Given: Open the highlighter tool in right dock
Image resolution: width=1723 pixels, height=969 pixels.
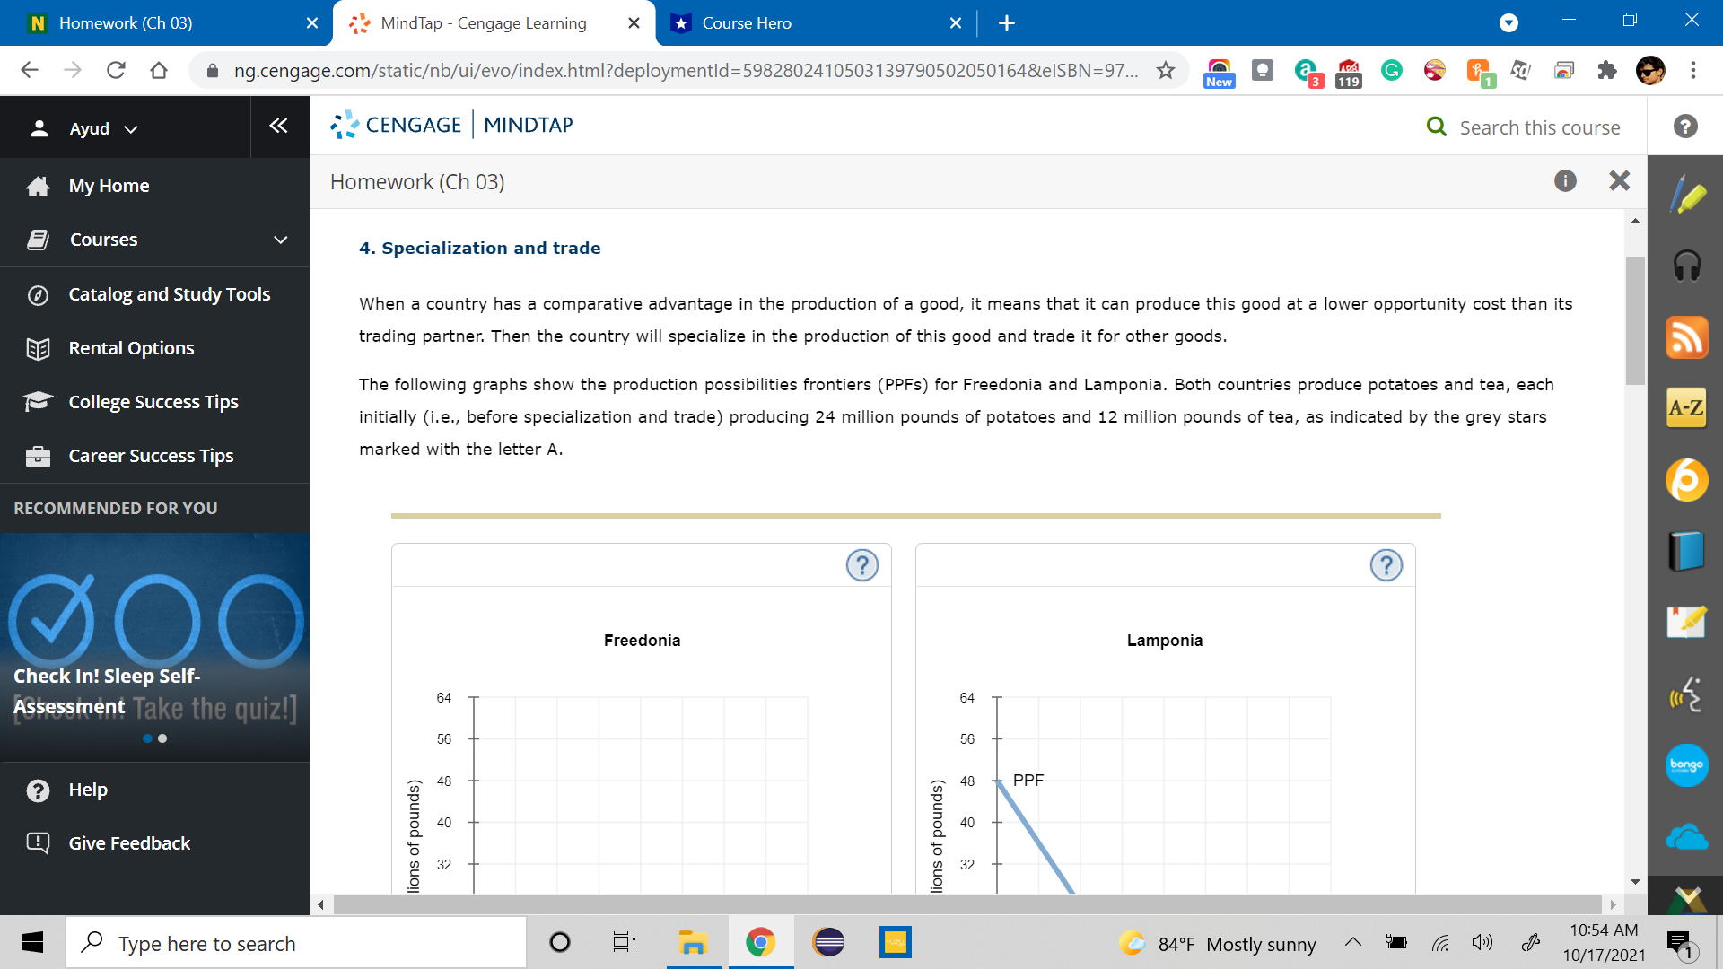Looking at the screenshot, I should 1687,195.
